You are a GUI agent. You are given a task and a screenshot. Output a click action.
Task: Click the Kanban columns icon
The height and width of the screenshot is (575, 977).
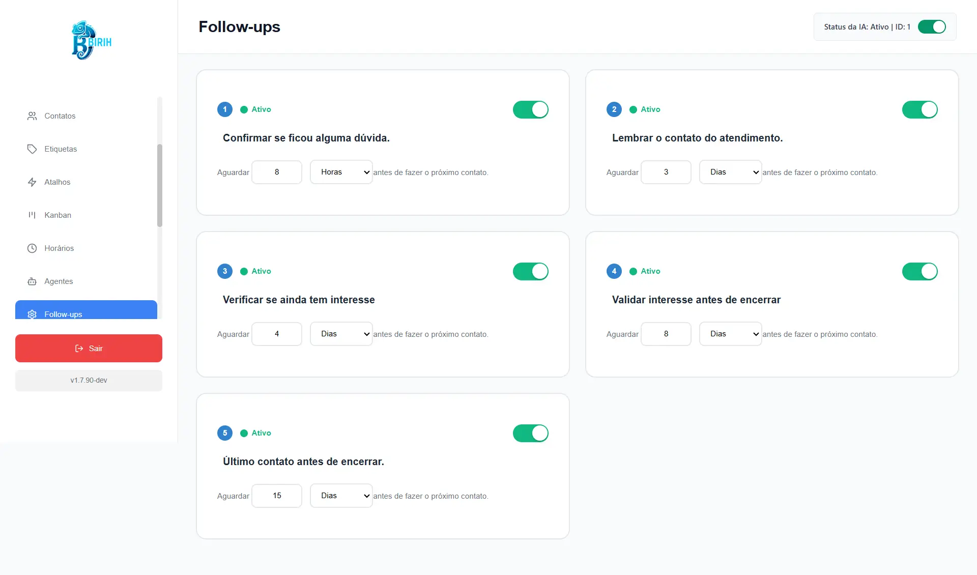tap(32, 215)
